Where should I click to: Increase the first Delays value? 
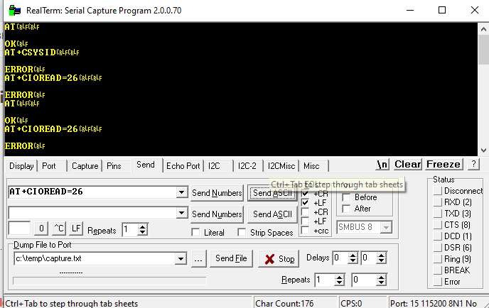point(353,255)
